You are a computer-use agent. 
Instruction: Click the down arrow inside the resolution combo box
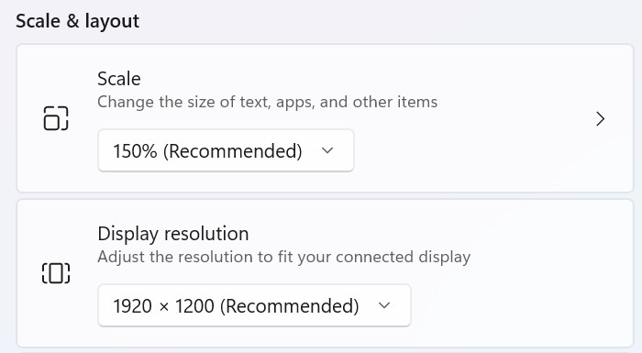[x=384, y=305]
